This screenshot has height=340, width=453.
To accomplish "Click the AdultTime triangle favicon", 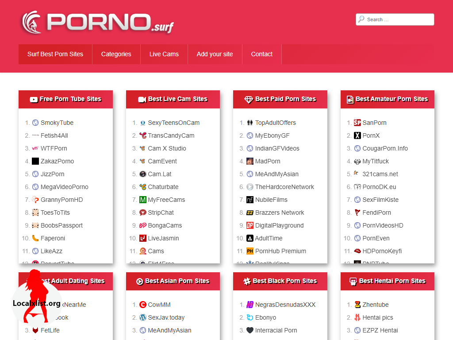I will 250,238.
